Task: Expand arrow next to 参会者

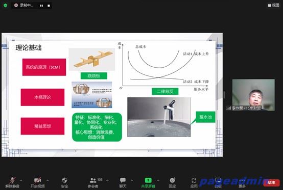Action: (x=108, y=180)
